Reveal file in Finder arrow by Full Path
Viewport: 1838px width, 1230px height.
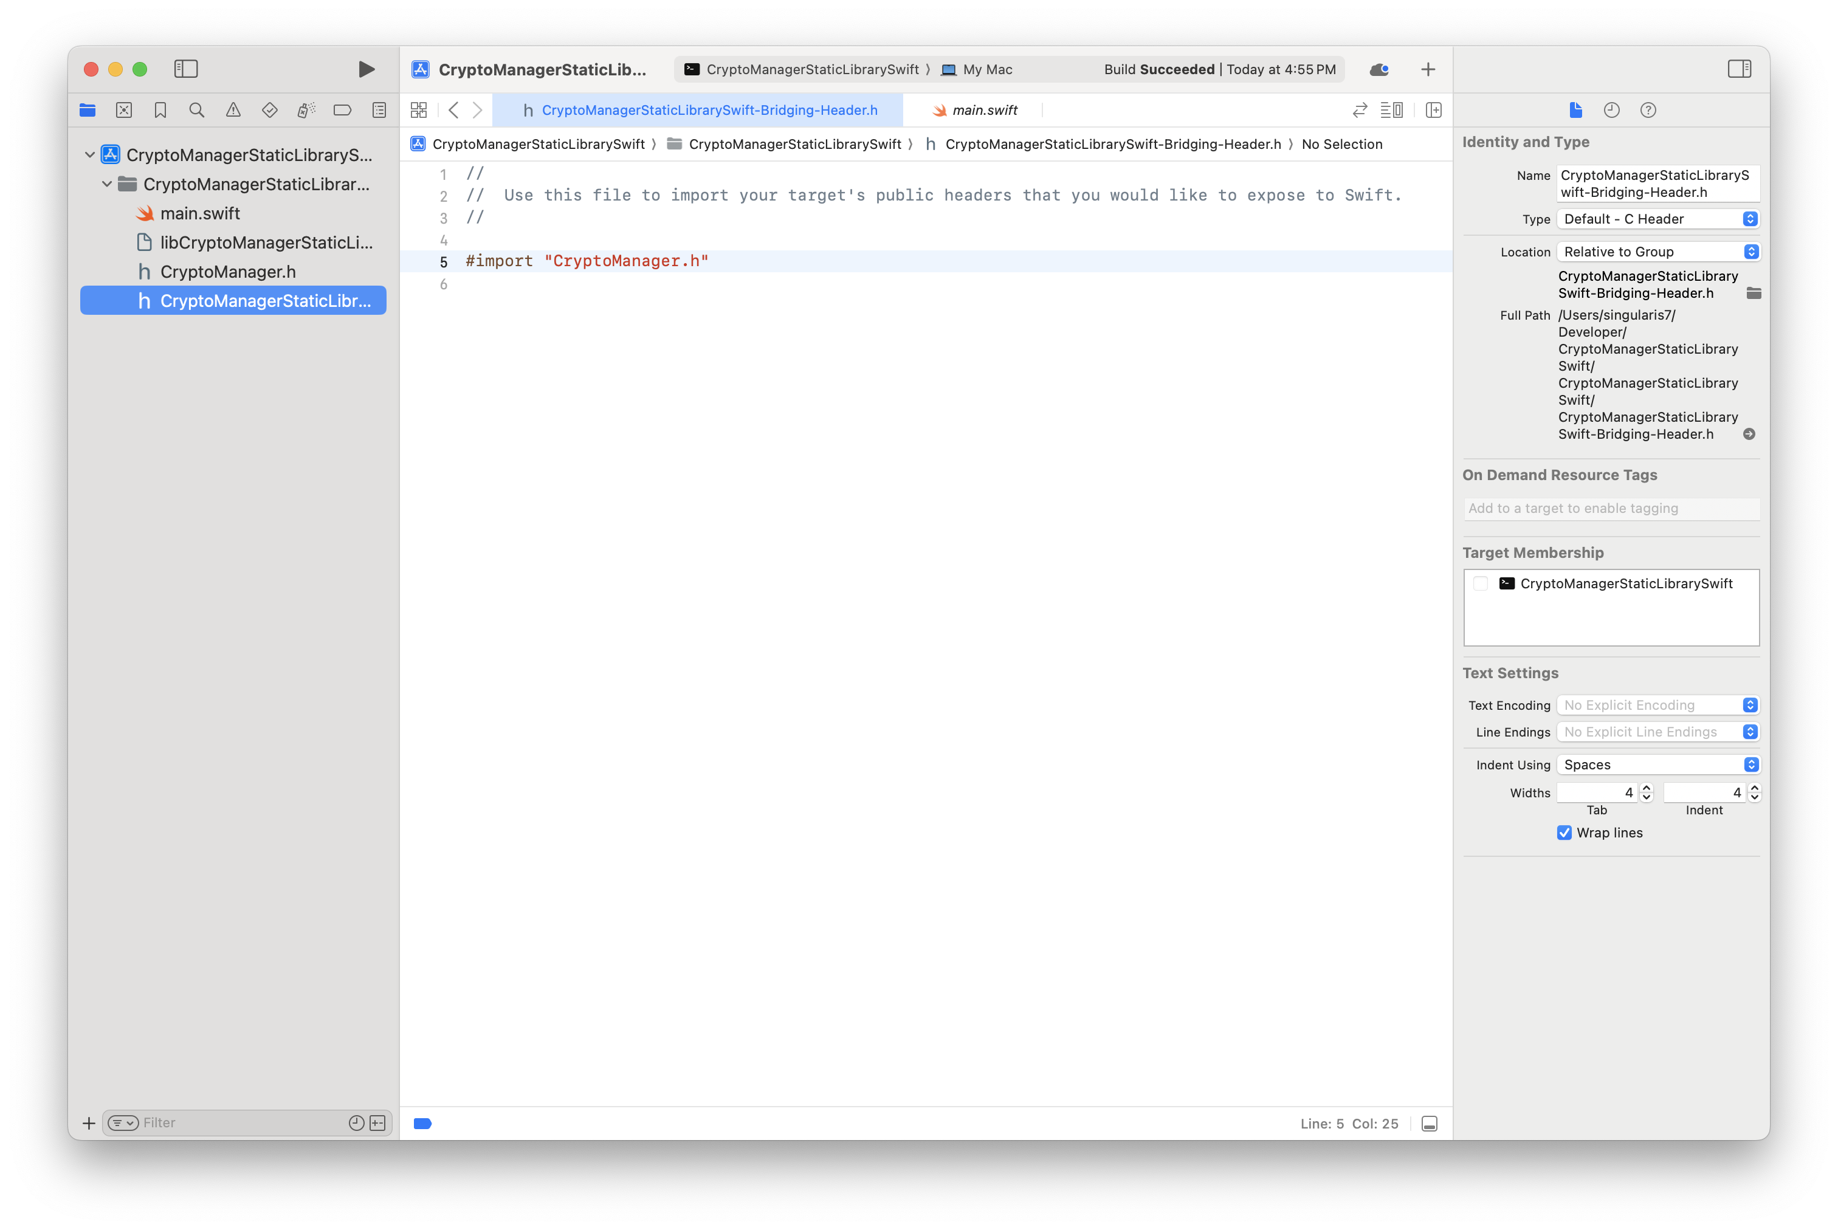click(x=1749, y=434)
